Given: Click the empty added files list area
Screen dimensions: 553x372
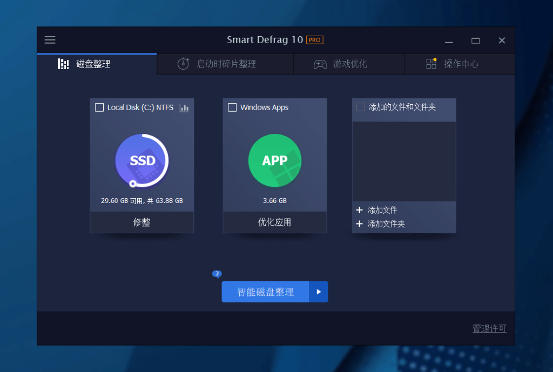Looking at the screenshot, I should (404, 161).
